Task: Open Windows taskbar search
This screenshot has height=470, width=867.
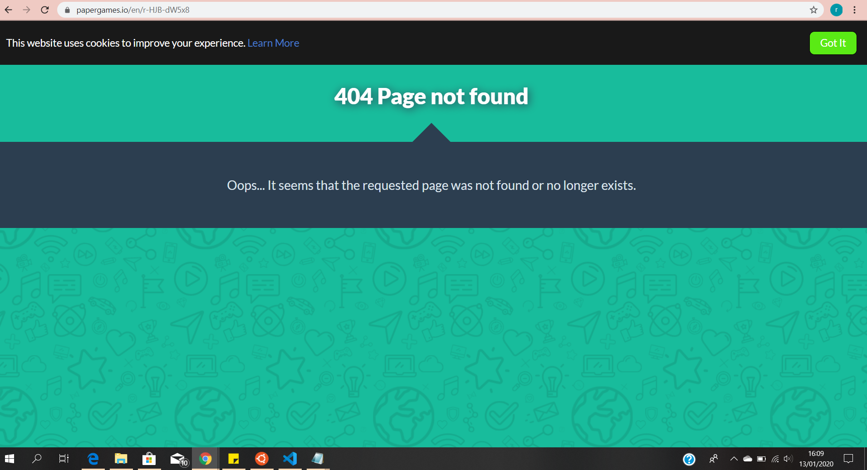Action: tap(37, 459)
